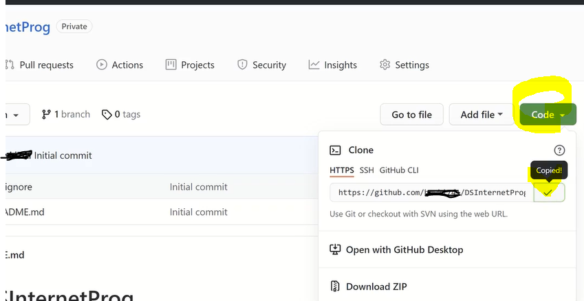Click the Actions play icon
Image resolution: width=584 pixels, height=301 pixels.
(x=102, y=65)
